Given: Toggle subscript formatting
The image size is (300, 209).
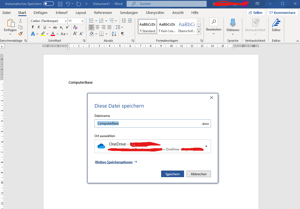Looking at the screenshot, I should (x=61, y=28).
